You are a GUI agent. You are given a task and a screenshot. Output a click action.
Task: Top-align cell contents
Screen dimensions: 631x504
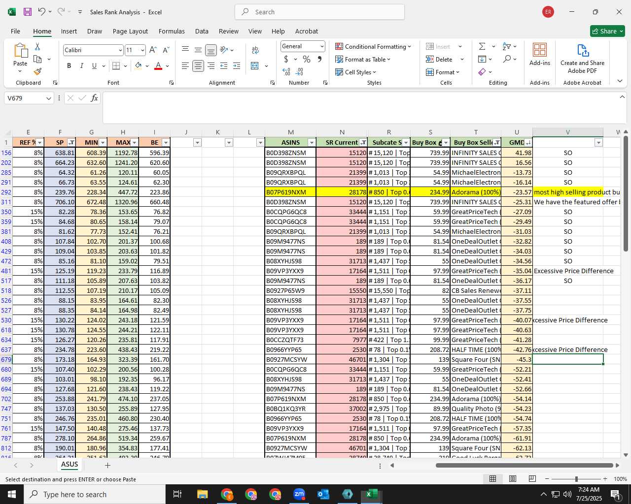click(x=185, y=50)
